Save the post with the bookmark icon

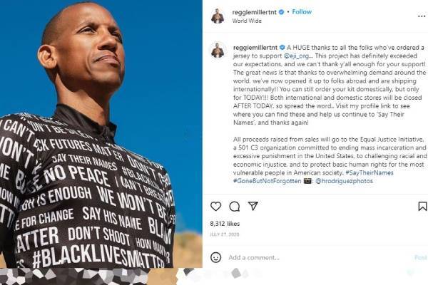pyautogui.click(x=422, y=206)
